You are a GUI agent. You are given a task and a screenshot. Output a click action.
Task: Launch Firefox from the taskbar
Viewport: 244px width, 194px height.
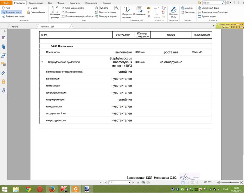52,189
